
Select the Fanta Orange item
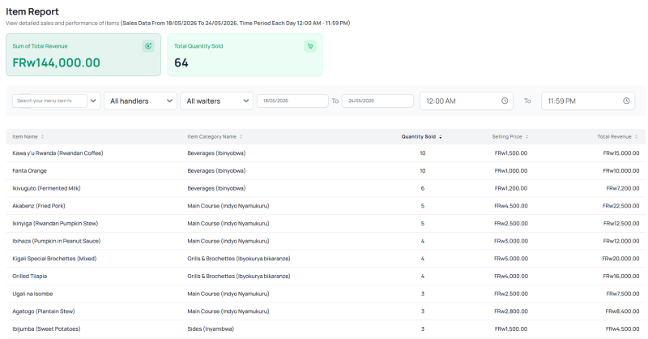point(30,170)
